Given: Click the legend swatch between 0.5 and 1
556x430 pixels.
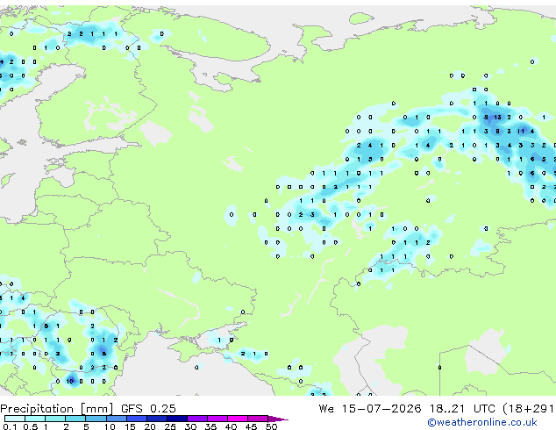Looking at the screenshot, I should click(35, 419).
